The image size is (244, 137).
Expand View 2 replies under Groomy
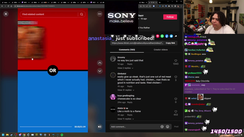click(x=125, y=68)
